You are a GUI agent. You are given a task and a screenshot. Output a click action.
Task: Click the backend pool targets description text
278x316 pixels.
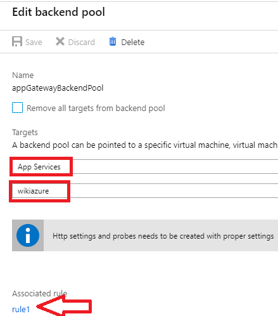click(145, 145)
